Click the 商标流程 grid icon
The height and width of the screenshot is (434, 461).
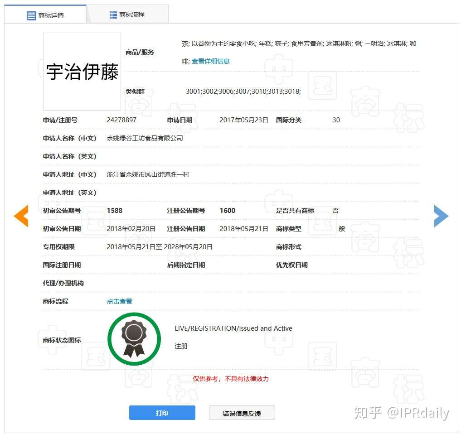point(113,14)
